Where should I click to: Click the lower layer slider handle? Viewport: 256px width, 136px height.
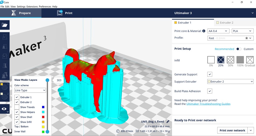pos(47,132)
